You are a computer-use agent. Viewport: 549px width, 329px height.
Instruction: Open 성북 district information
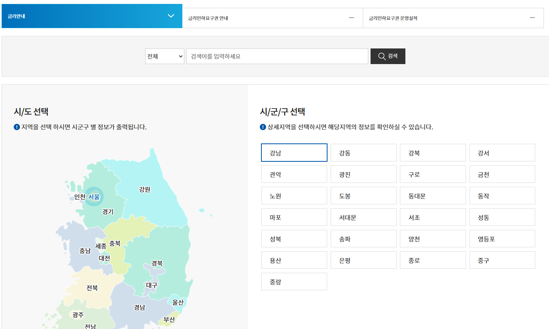click(294, 239)
